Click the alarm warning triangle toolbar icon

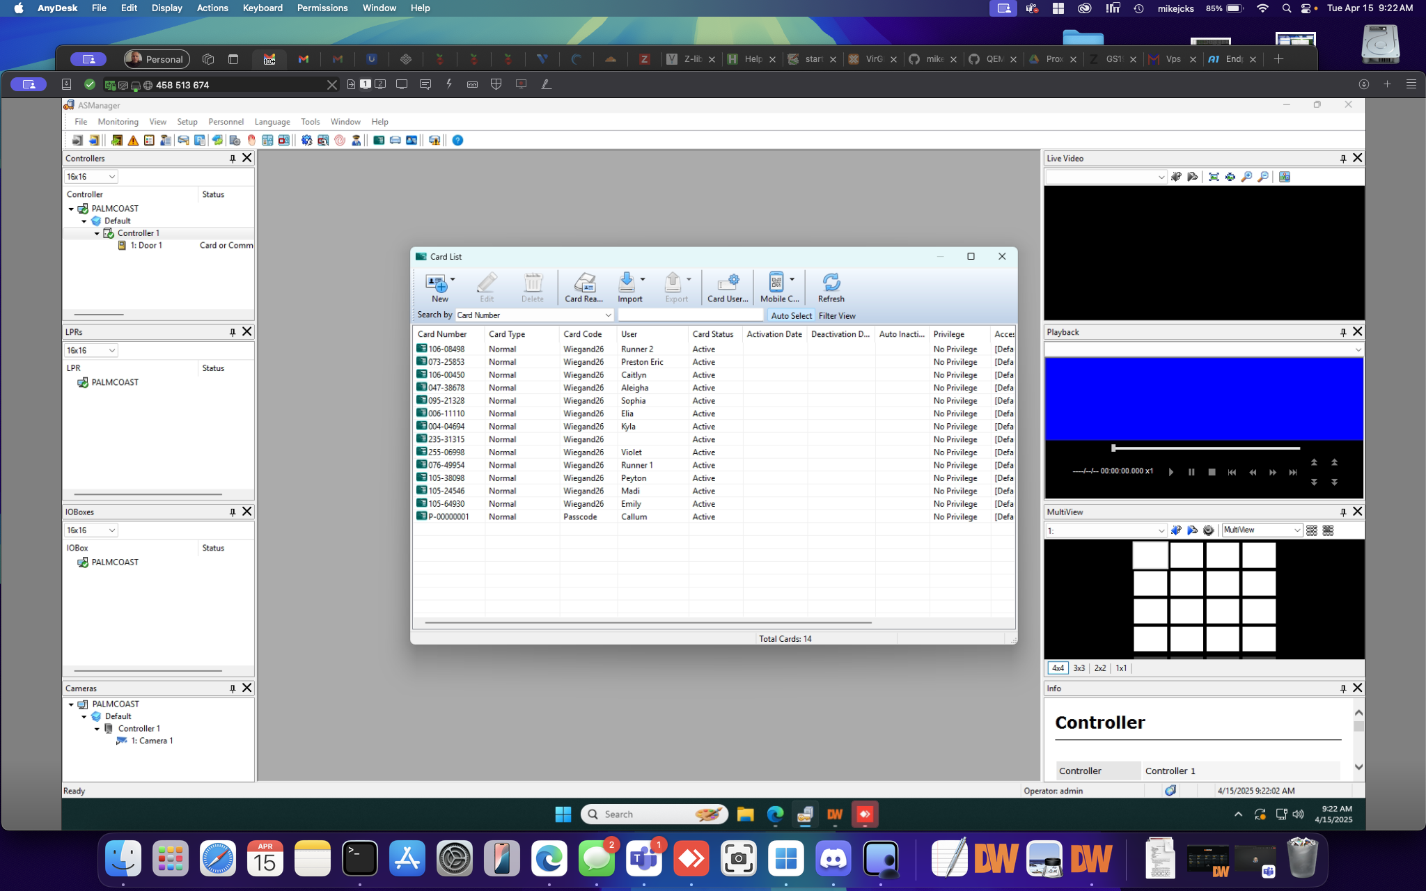click(x=133, y=141)
